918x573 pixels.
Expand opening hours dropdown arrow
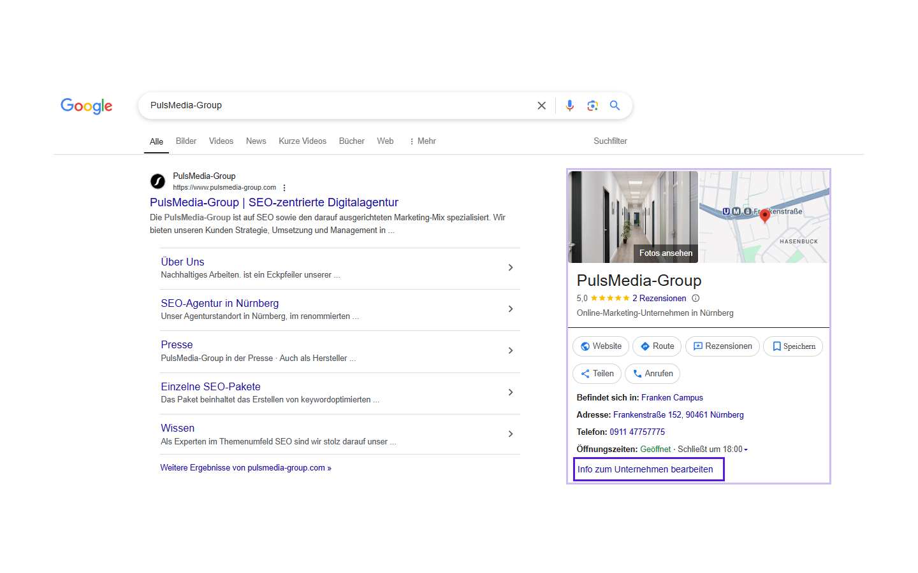click(746, 449)
